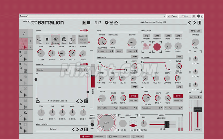Viewport: 223px width, 139px height.
Task: Click the settings gear icon
Action: (x=107, y=23)
